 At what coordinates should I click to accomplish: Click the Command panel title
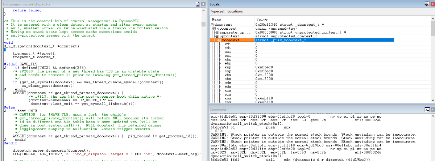tap(218, 109)
